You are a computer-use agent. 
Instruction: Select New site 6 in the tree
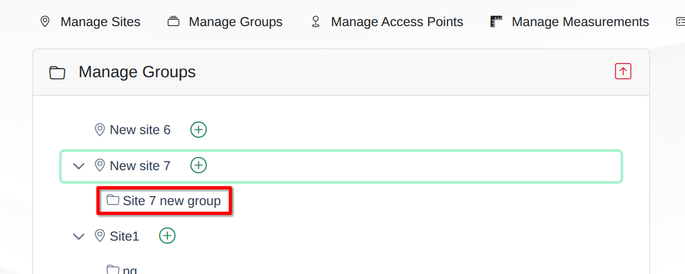[140, 130]
